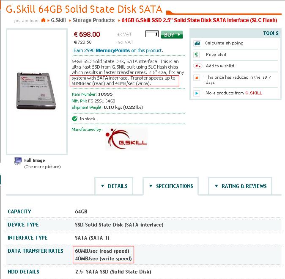Click the 'This price has reduced' notice
The image size is (285, 279).
[x=238, y=80]
